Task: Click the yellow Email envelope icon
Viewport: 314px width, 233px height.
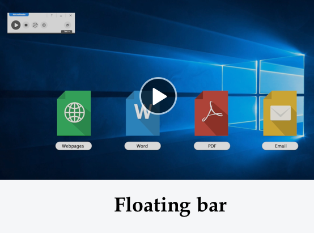Action: point(280,113)
